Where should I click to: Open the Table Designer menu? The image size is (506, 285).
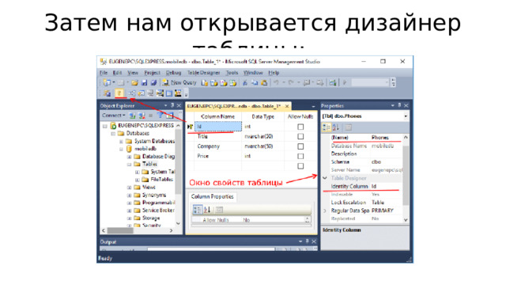point(204,73)
